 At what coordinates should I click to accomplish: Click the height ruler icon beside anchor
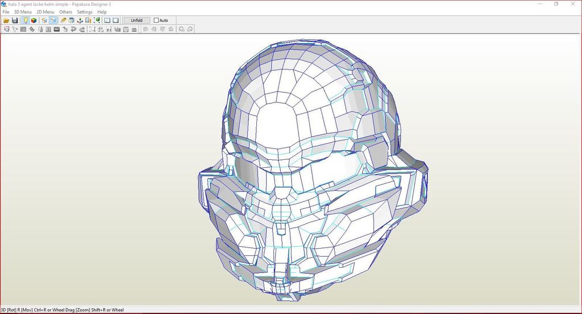tap(88, 20)
